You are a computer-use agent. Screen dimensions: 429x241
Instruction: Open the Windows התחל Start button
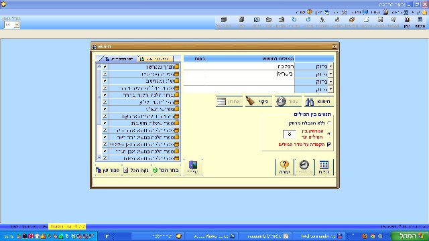(x=410, y=236)
